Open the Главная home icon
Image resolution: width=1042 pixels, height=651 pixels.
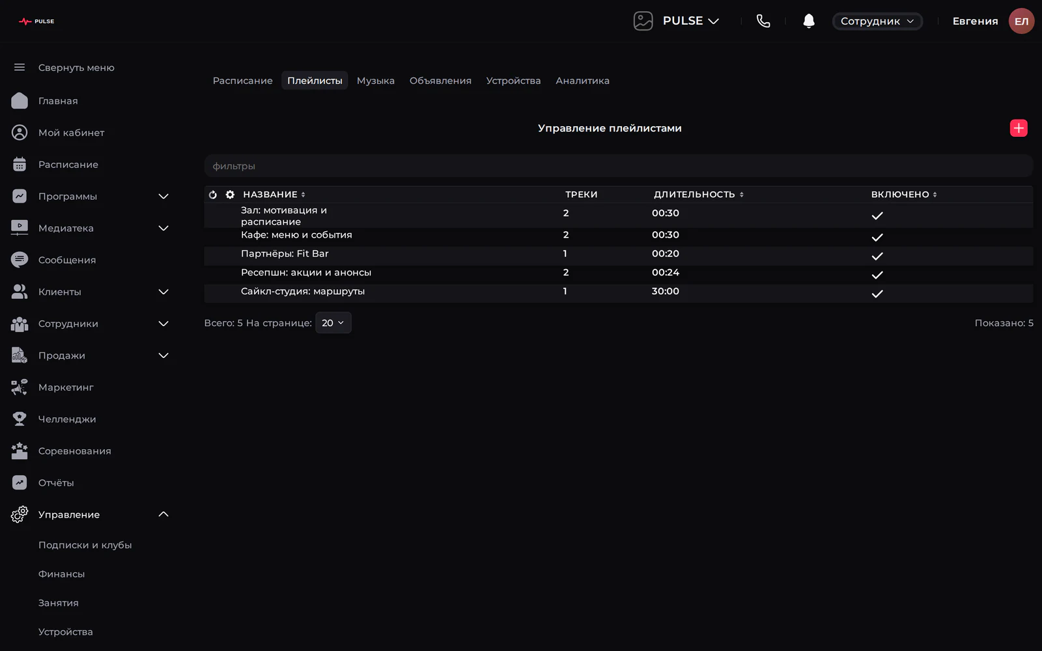coord(20,100)
